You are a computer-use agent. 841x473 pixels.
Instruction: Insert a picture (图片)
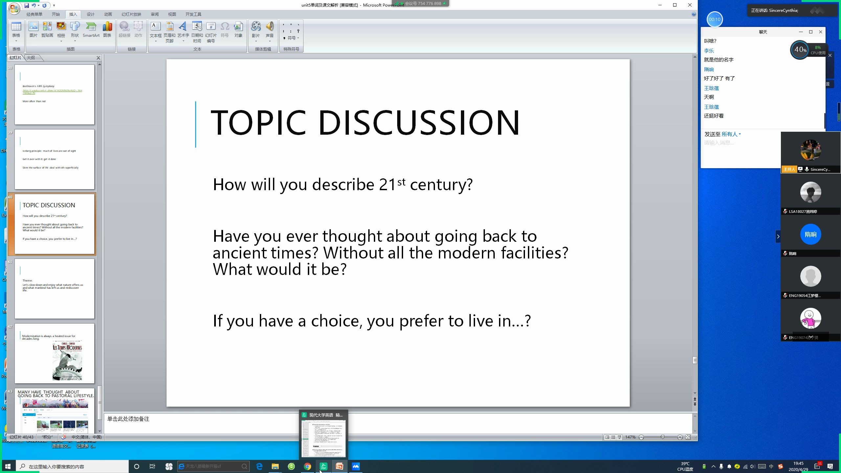[x=33, y=30]
